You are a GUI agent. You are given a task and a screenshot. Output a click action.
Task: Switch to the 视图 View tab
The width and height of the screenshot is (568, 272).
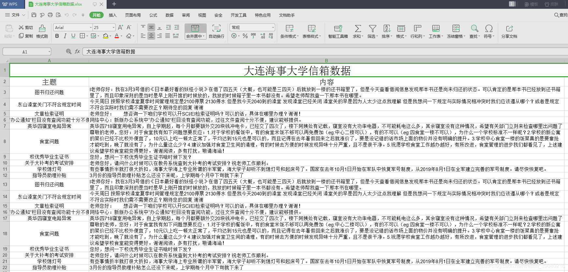[202, 15]
